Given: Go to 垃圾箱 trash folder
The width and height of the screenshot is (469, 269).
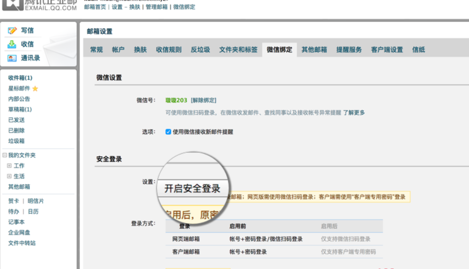Looking at the screenshot, I should pos(16,141).
